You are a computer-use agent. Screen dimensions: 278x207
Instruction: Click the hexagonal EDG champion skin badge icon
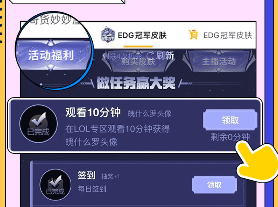(x=108, y=35)
